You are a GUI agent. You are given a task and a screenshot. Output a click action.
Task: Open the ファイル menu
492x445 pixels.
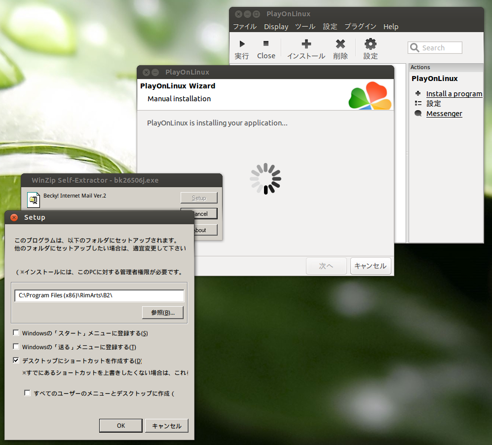pos(245,27)
